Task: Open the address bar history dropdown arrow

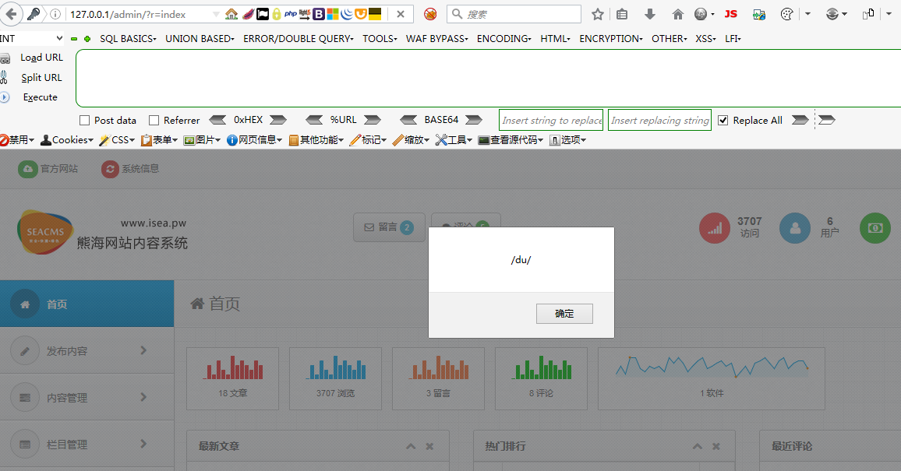Action: pos(215,14)
